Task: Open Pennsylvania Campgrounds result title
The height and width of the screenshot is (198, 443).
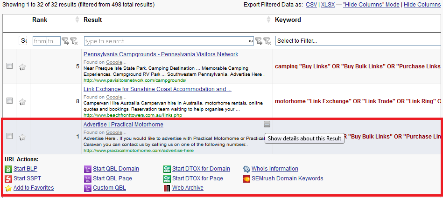Action: pyautogui.click(x=161, y=54)
